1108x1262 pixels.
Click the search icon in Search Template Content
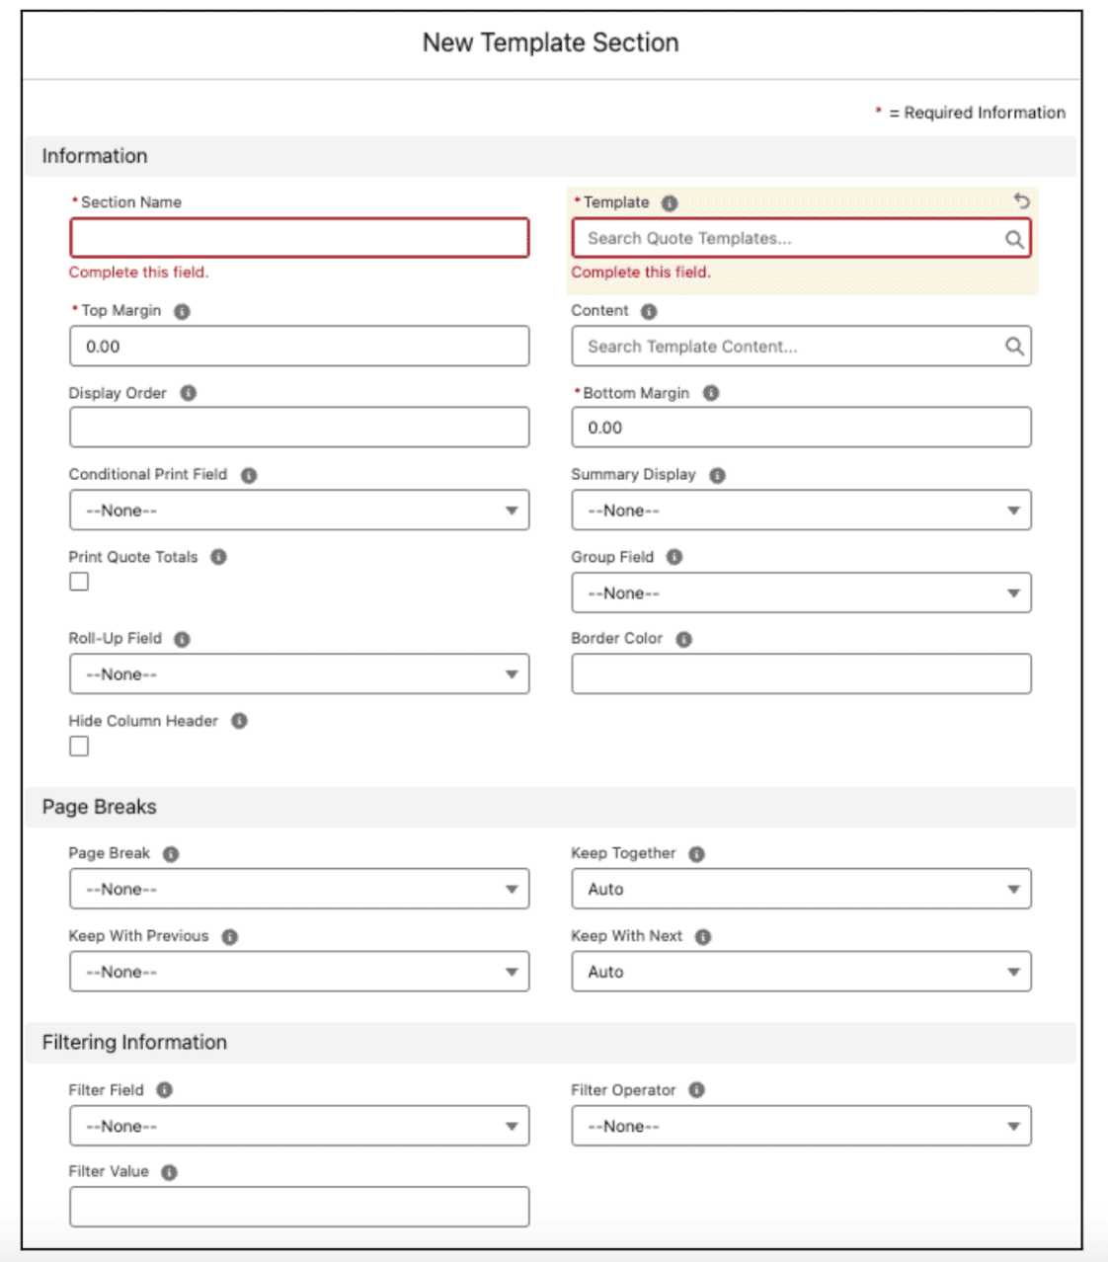pos(1014,347)
